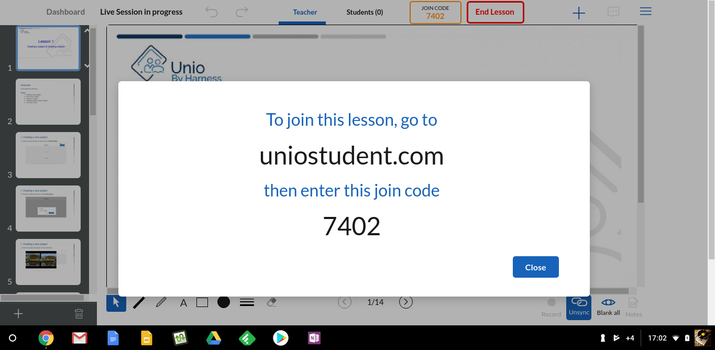This screenshot has width=715, height=350.
Task: Select slide 1 thumbnail
Action: (48, 48)
